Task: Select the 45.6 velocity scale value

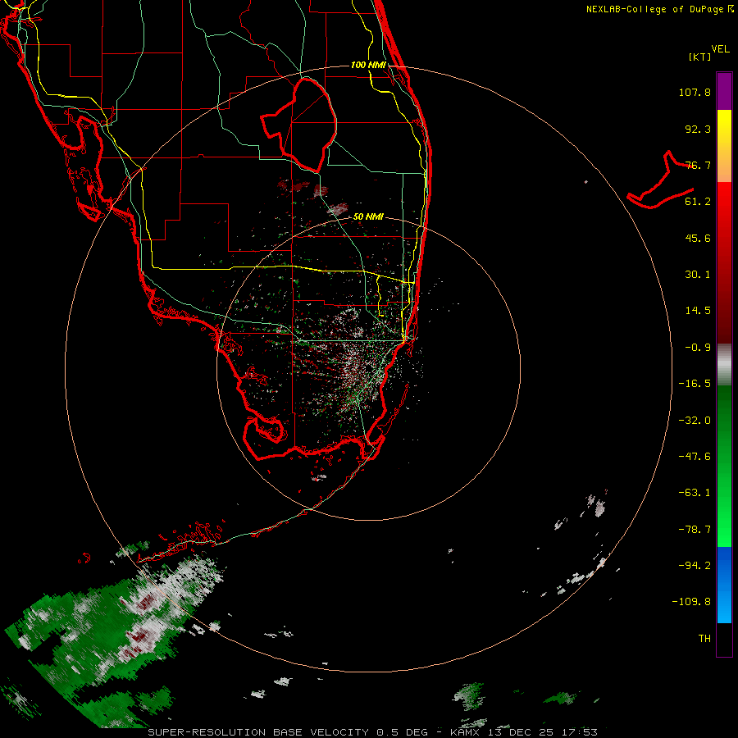Action: click(x=698, y=238)
